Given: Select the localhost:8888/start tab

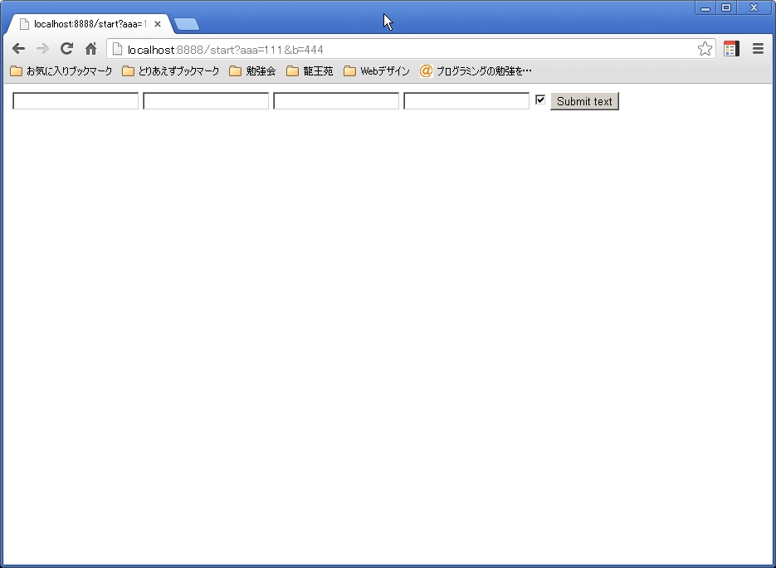Looking at the screenshot, I should (x=89, y=24).
